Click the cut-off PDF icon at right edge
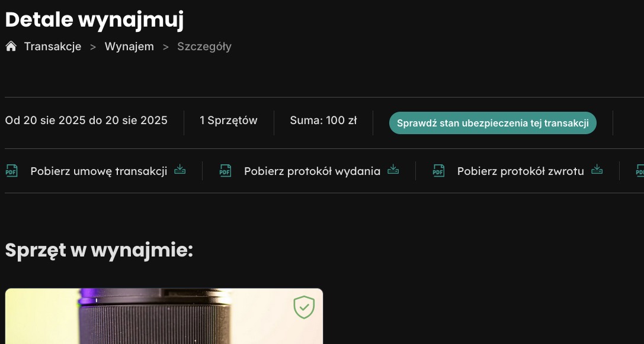 coord(640,171)
